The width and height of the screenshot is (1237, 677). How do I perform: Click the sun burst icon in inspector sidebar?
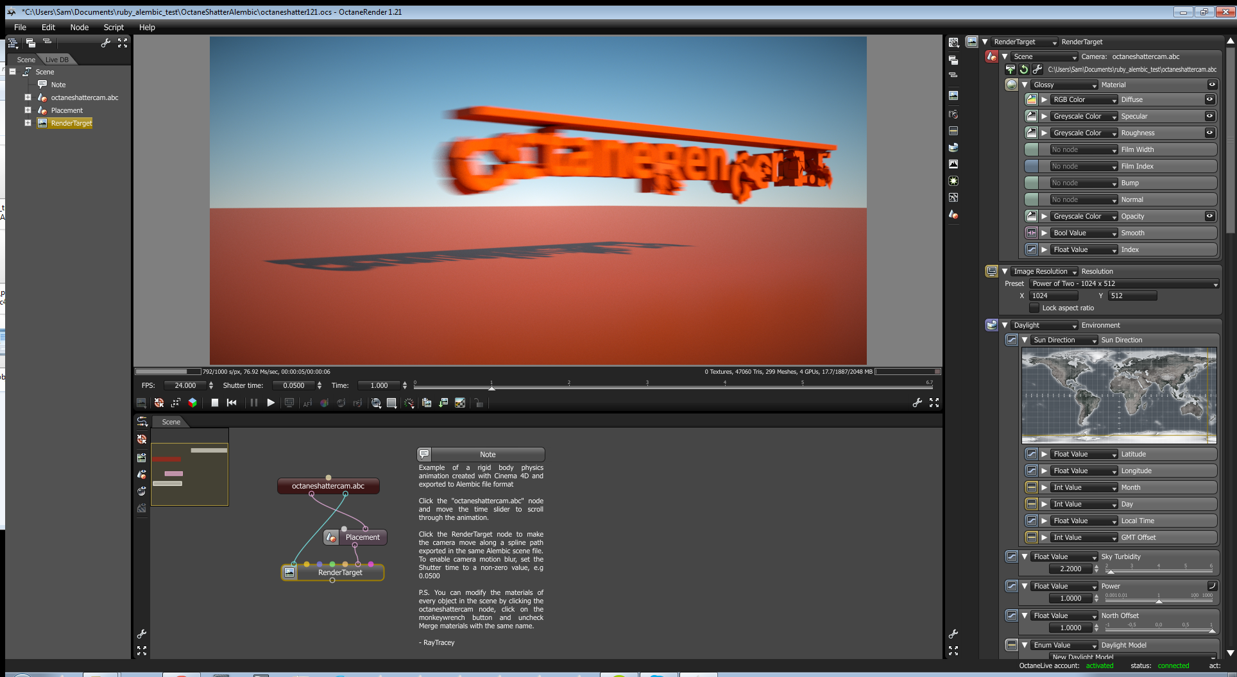[954, 181]
